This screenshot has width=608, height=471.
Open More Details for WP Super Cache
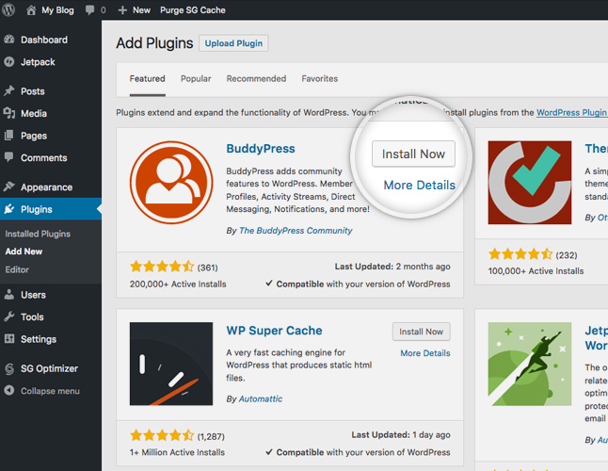coord(424,353)
